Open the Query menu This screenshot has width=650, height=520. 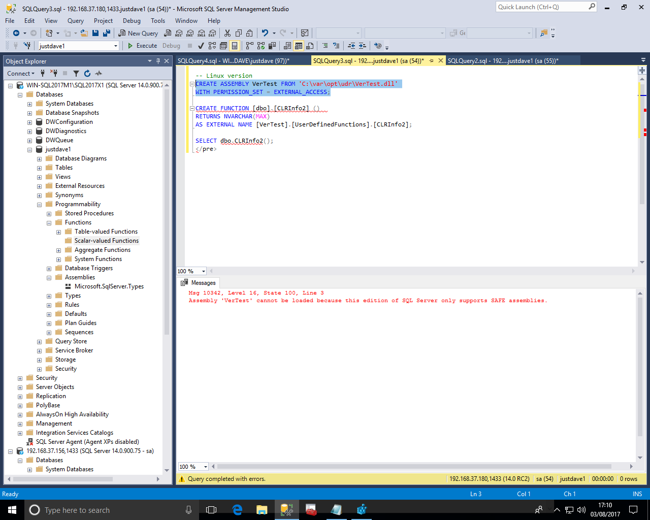coord(75,21)
